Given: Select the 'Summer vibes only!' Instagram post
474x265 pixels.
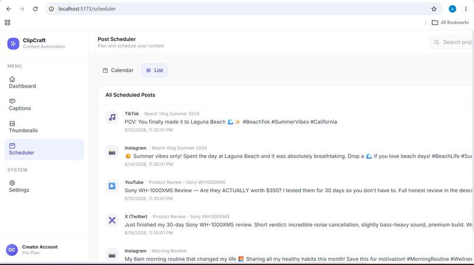Looking at the screenshot, I should point(286,156).
